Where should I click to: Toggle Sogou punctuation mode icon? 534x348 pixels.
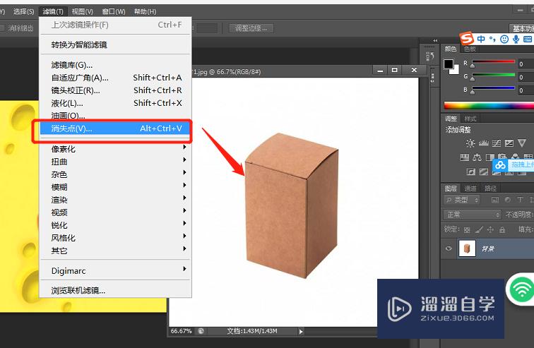pos(492,39)
